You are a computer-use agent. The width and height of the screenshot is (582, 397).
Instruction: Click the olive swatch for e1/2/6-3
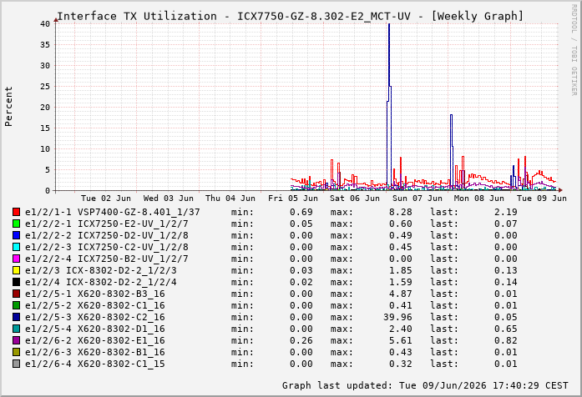[x=16, y=352]
